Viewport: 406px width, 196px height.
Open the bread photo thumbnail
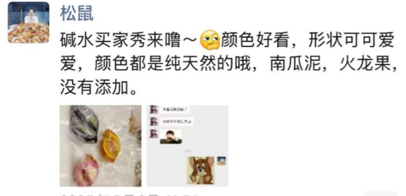[101, 146]
